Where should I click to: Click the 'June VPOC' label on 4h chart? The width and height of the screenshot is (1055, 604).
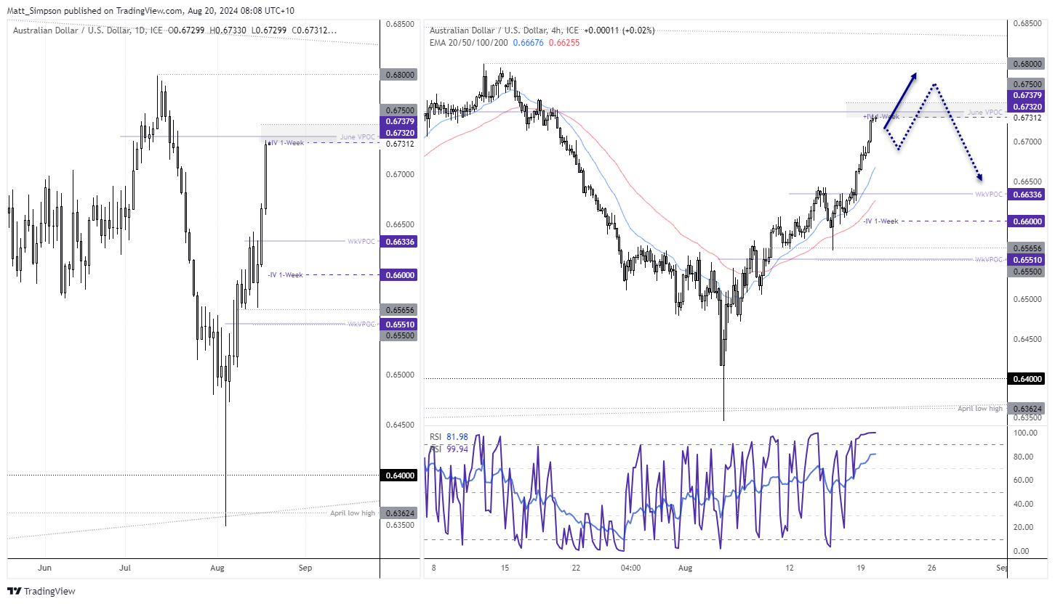(x=985, y=112)
